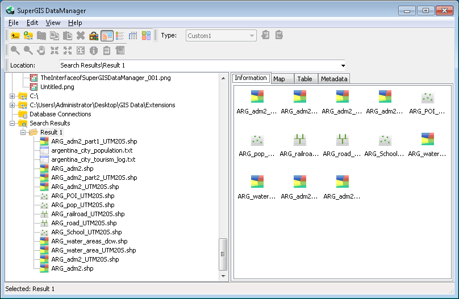Screen dimensions: 459x299
Task: Click the Copy icon in toolbar
Action: click(x=55, y=36)
